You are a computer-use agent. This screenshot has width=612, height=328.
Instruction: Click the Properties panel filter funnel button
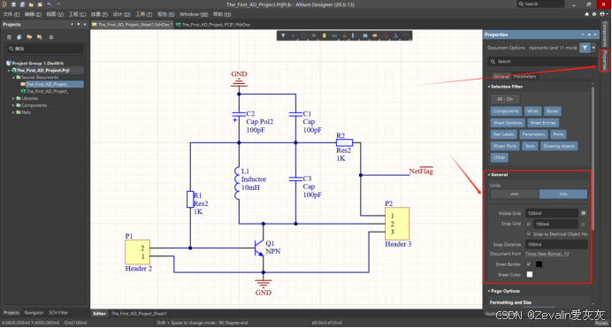[x=585, y=48]
